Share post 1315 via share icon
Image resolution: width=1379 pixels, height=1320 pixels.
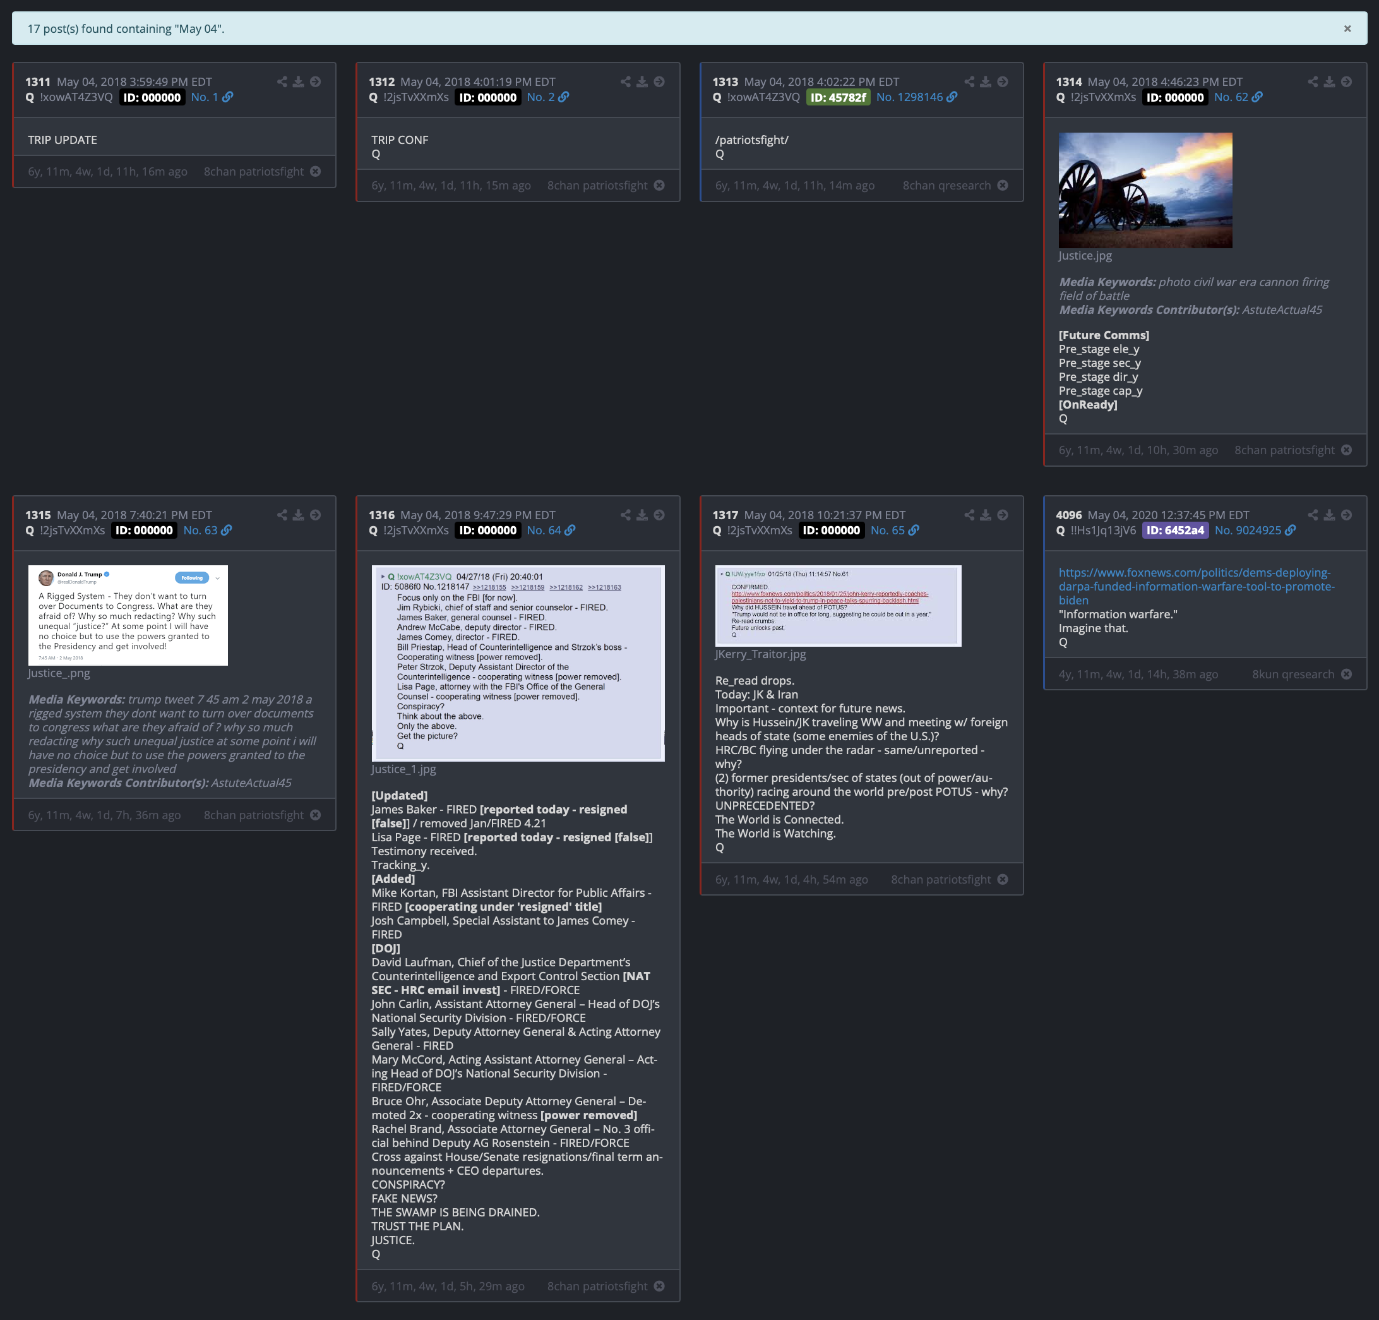pos(282,515)
